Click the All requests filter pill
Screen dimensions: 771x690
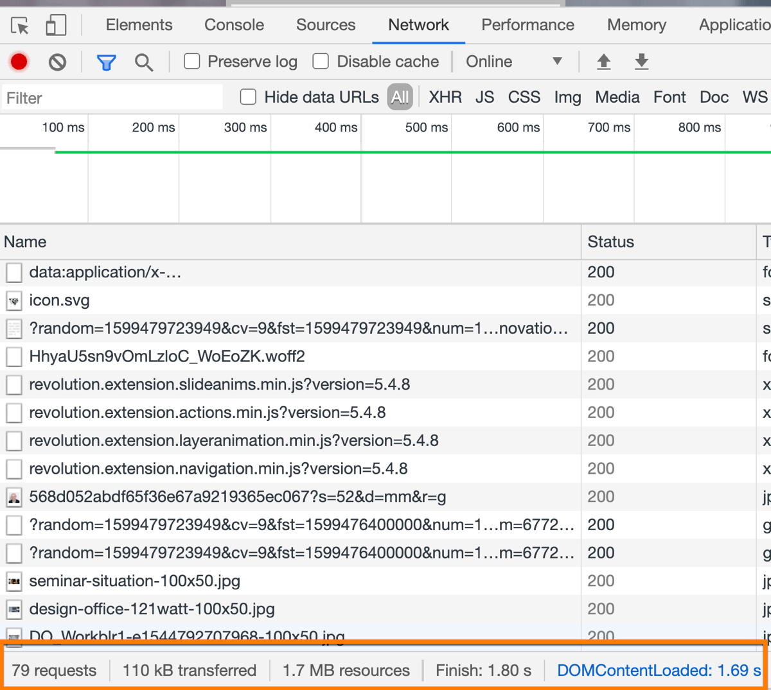pos(399,97)
